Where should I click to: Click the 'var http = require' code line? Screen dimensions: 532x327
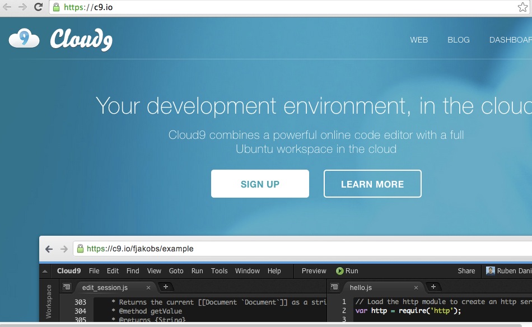(408, 311)
